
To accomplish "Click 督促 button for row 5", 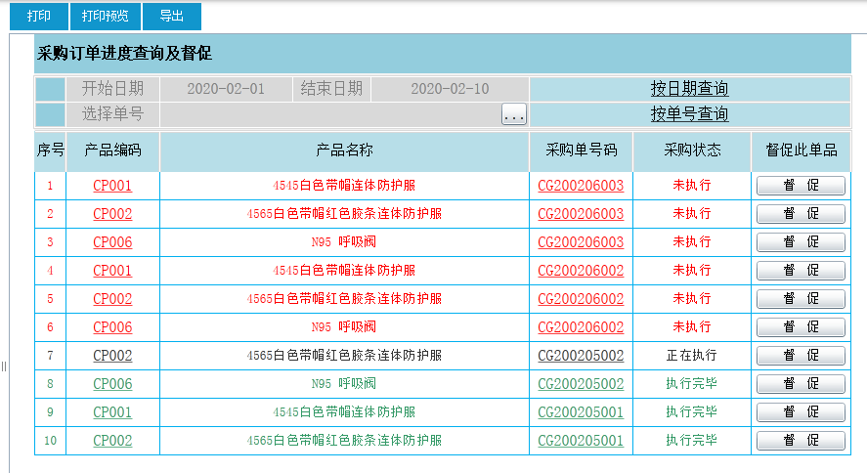I will (x=801, y=299).
